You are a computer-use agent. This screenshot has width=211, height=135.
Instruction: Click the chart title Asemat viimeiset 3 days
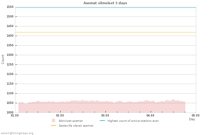click(105, 3)
